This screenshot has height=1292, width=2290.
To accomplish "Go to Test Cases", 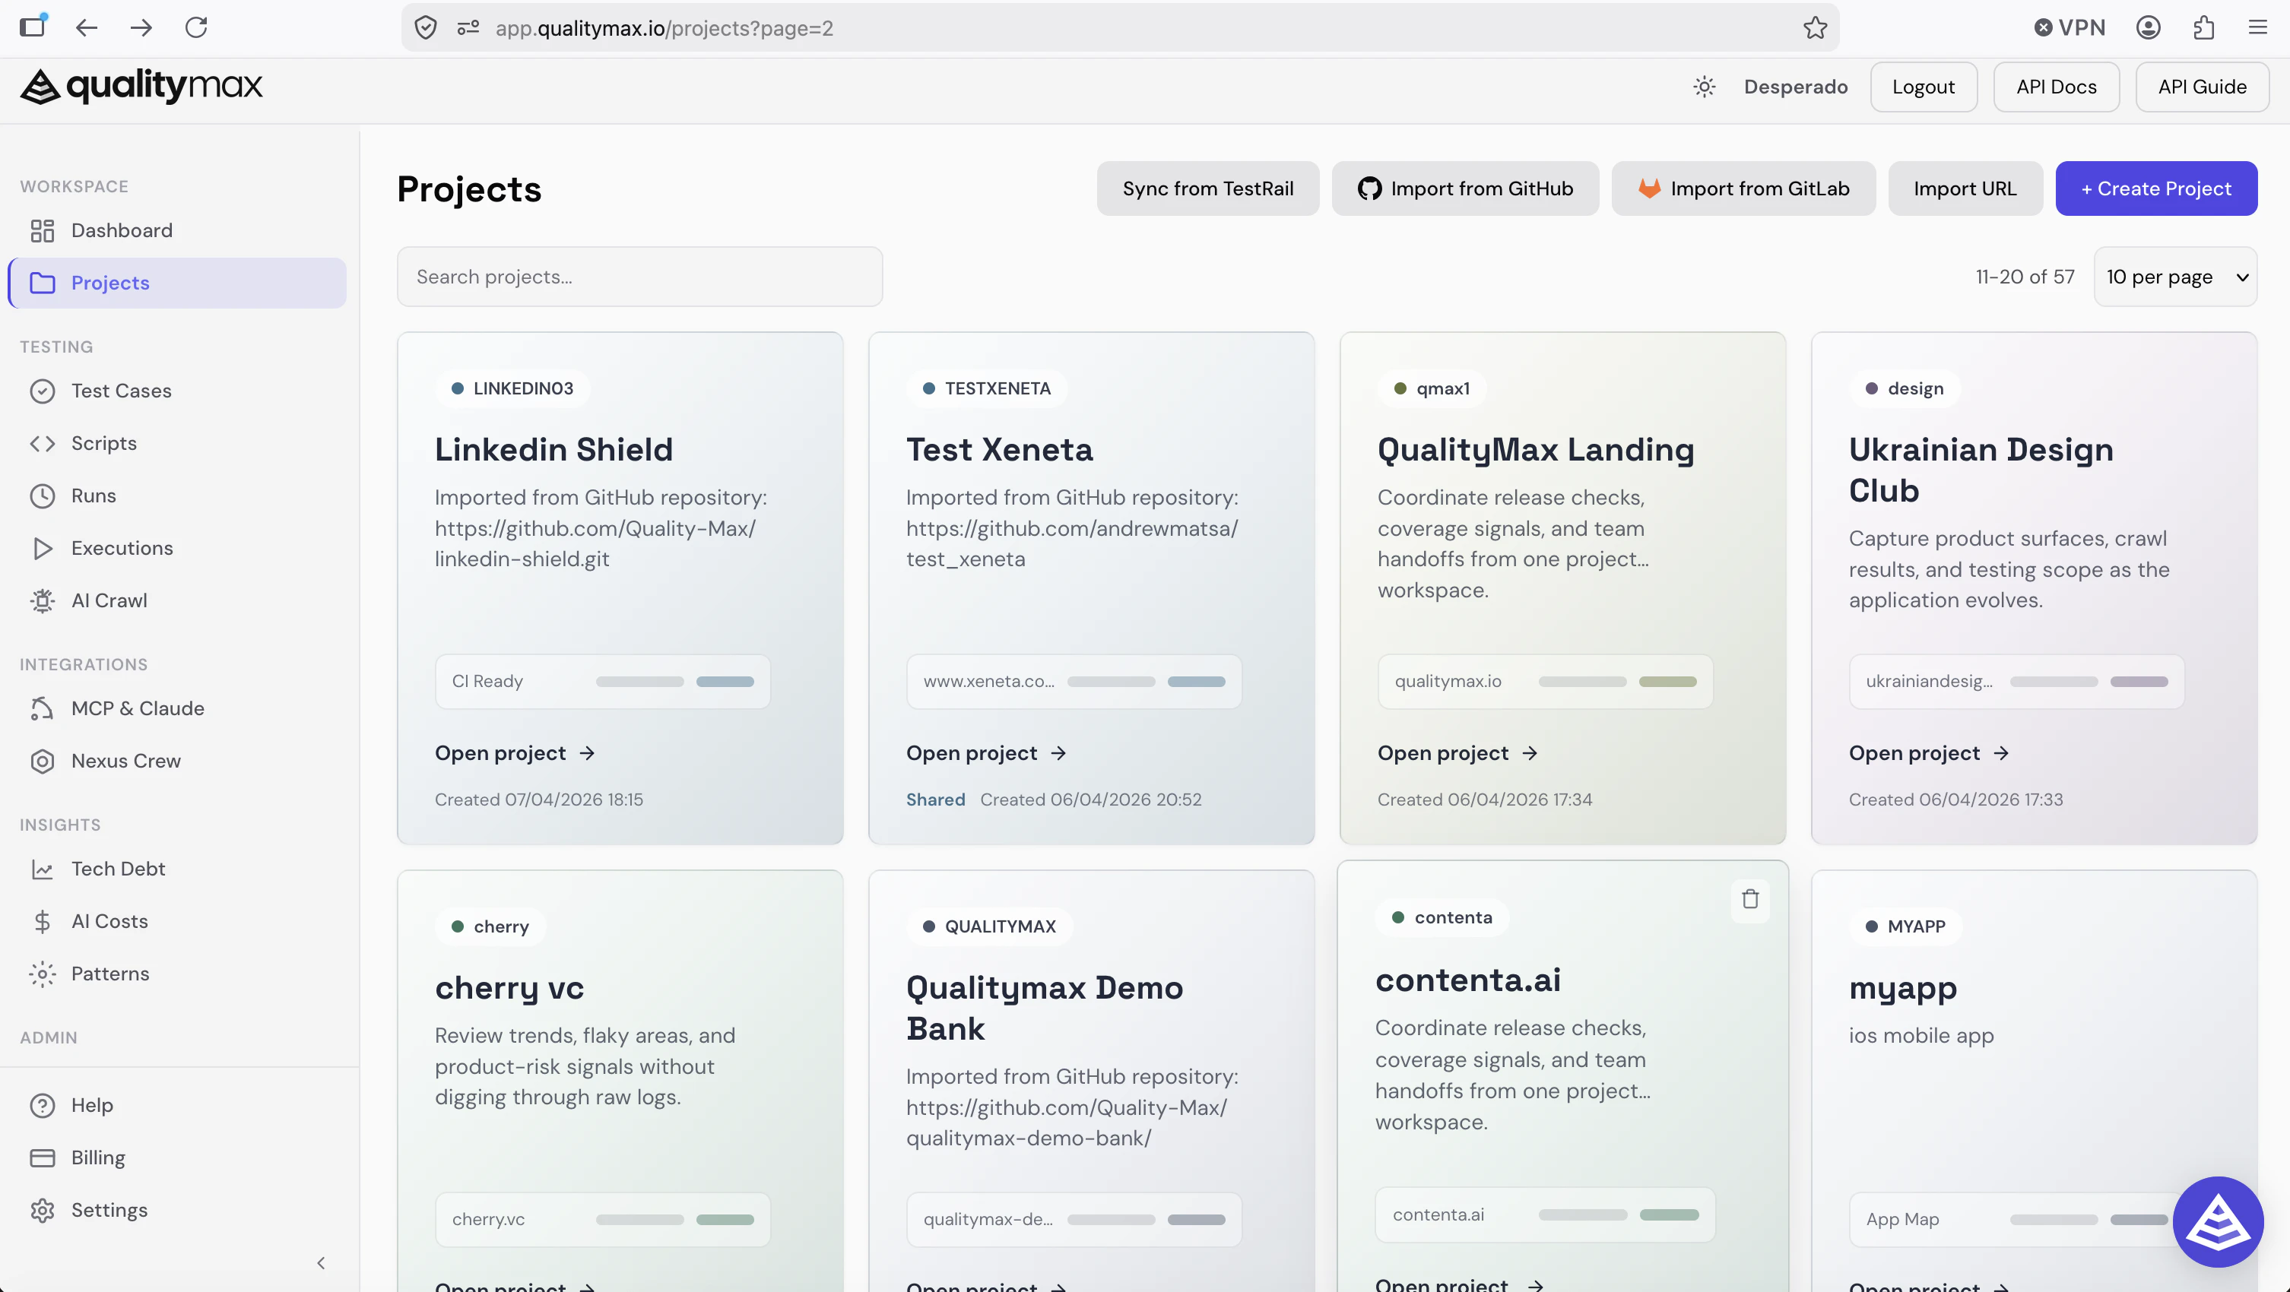I will [176, 391].
